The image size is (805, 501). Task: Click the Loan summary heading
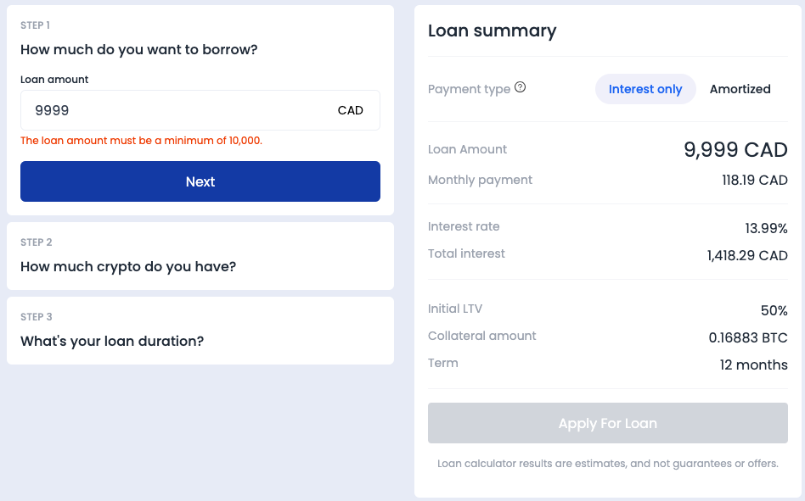[492, 31]
